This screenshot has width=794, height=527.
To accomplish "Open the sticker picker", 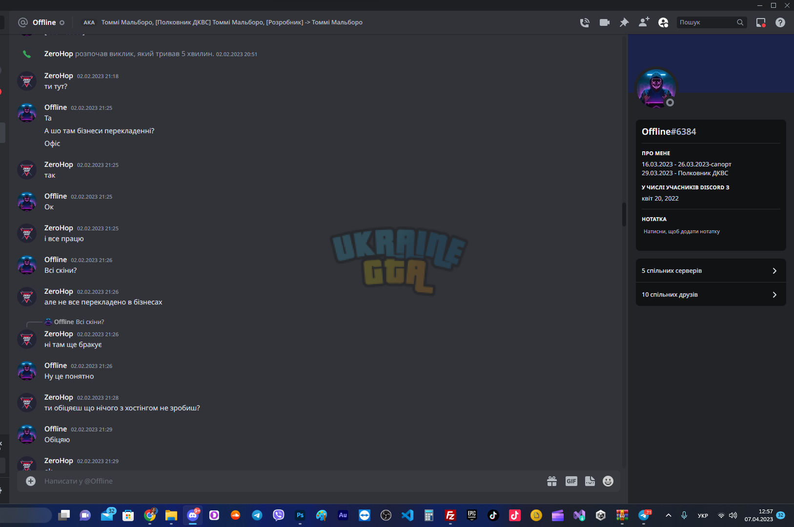I will [590, 481].
